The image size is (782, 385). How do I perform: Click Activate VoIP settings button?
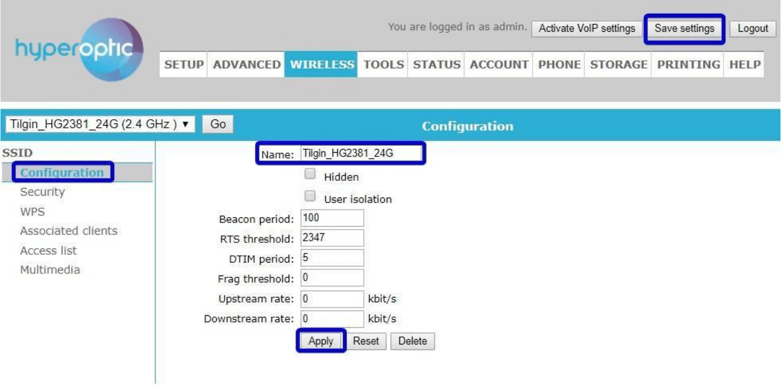click(586, 29)
